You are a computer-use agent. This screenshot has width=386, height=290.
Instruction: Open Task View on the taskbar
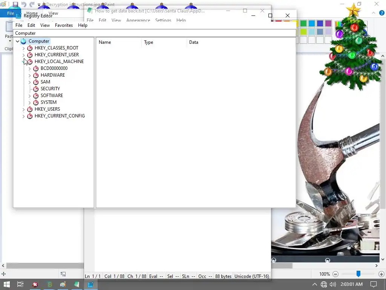20,284
